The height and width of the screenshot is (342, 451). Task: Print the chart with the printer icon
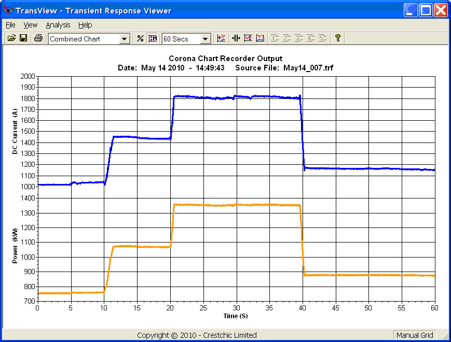pos(38,38)
